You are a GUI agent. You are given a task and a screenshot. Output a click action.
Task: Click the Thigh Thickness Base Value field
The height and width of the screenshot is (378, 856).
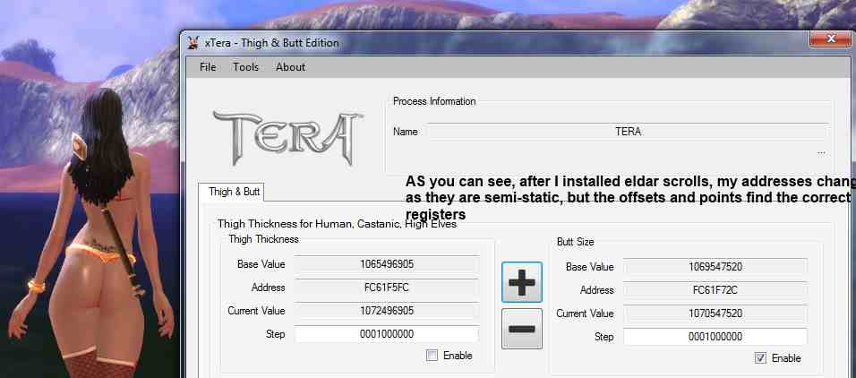pos(387,264)
